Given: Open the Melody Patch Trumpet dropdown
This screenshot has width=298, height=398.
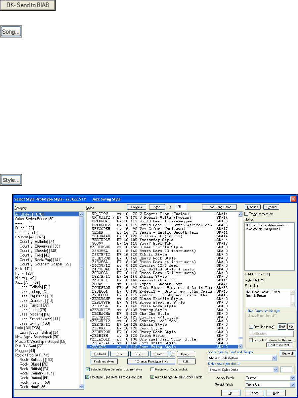Looking at the screenshot, I should point(270,377).
